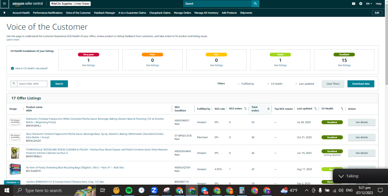
Task: Show hidden tray icons chevron
Action: tap(306, 190)
